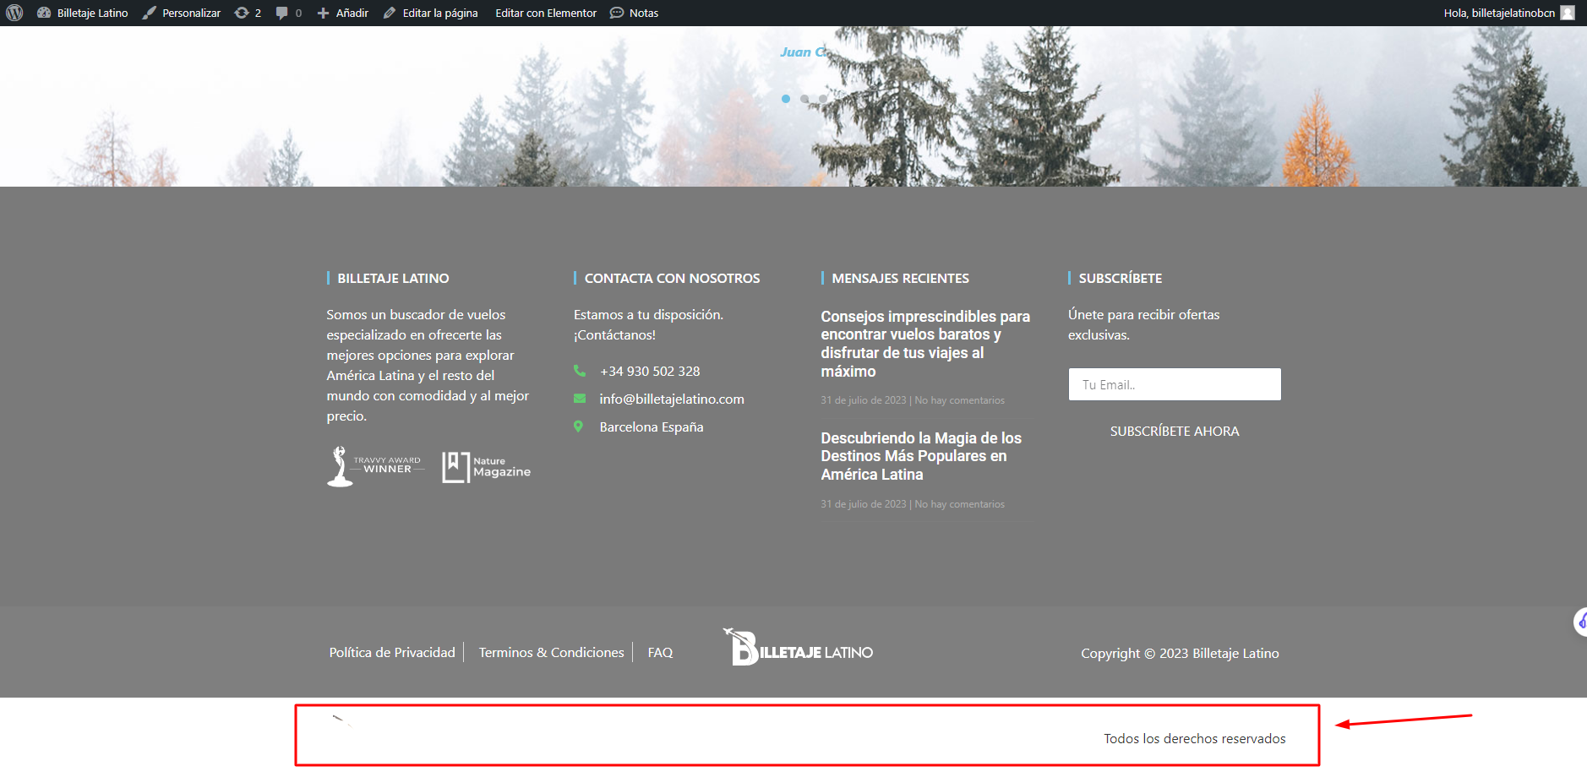Click the Barcelona España address text
The image size is (1587, 777).
pos(652,427)
